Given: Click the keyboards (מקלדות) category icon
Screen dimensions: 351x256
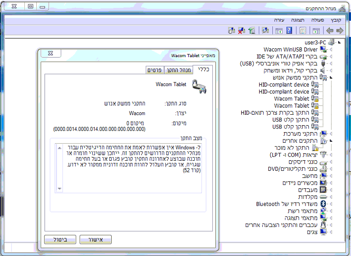Looking at the screenshot, I should [323, 197].
